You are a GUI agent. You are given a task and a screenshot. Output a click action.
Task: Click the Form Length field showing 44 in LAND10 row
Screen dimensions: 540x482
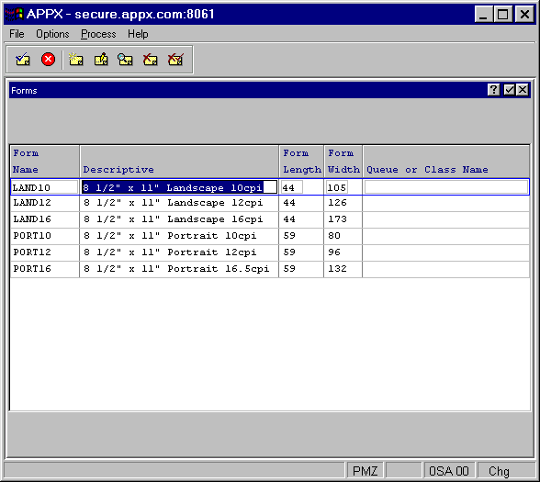pyautogui.click(x=292, y=187)
